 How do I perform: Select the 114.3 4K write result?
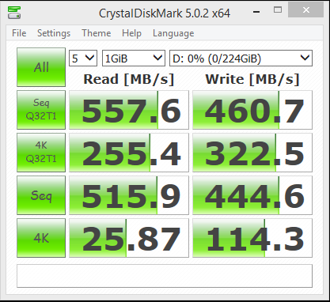pos(252,238)
